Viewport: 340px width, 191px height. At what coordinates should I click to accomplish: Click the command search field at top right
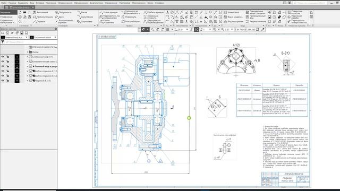310,3
